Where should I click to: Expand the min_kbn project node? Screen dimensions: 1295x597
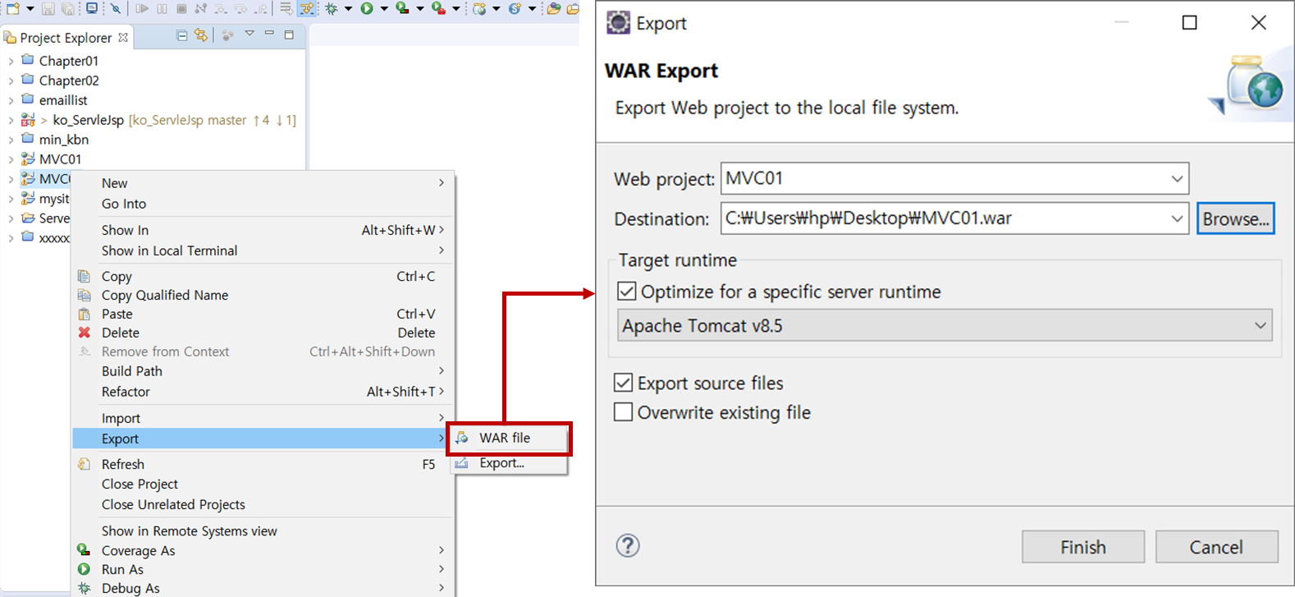(11, 140)
